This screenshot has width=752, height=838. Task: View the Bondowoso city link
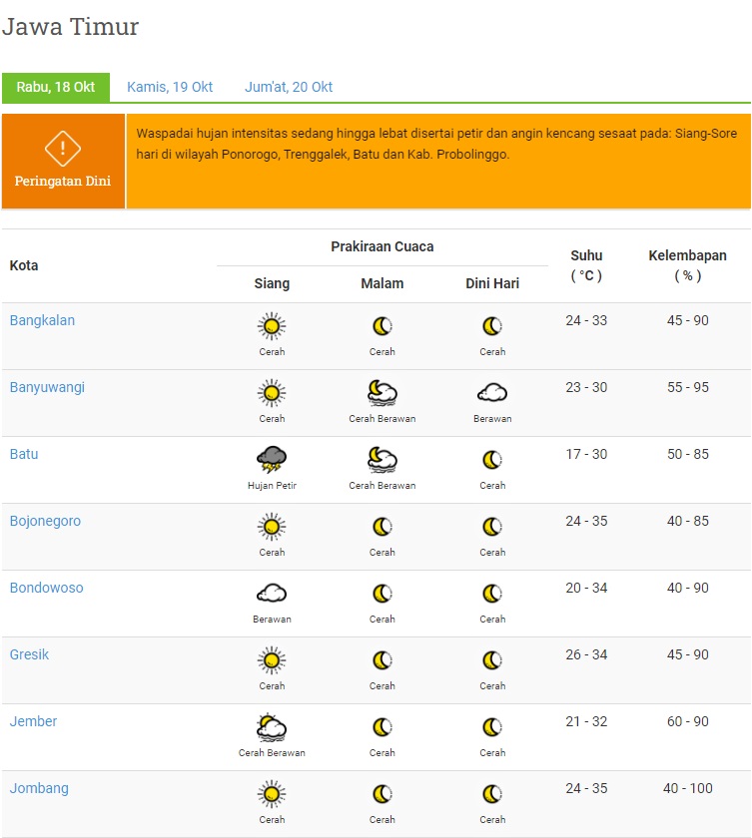coord(46,588)
